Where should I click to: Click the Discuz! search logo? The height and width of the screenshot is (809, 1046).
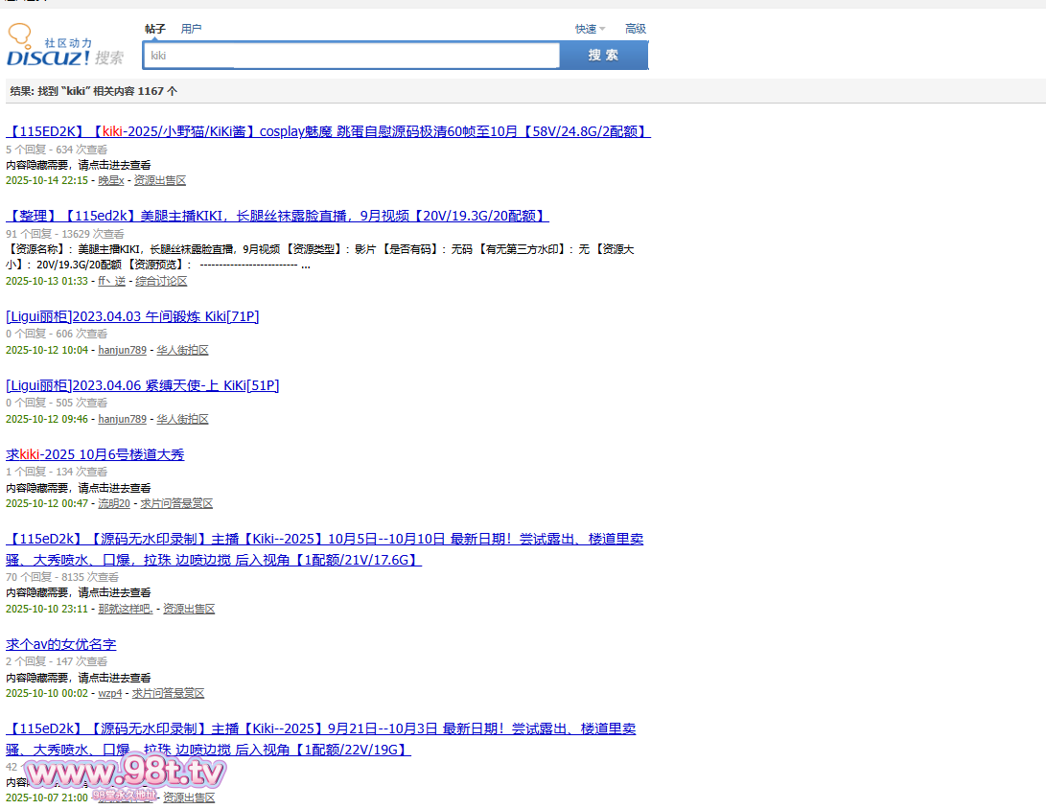[x=65, y=49]
